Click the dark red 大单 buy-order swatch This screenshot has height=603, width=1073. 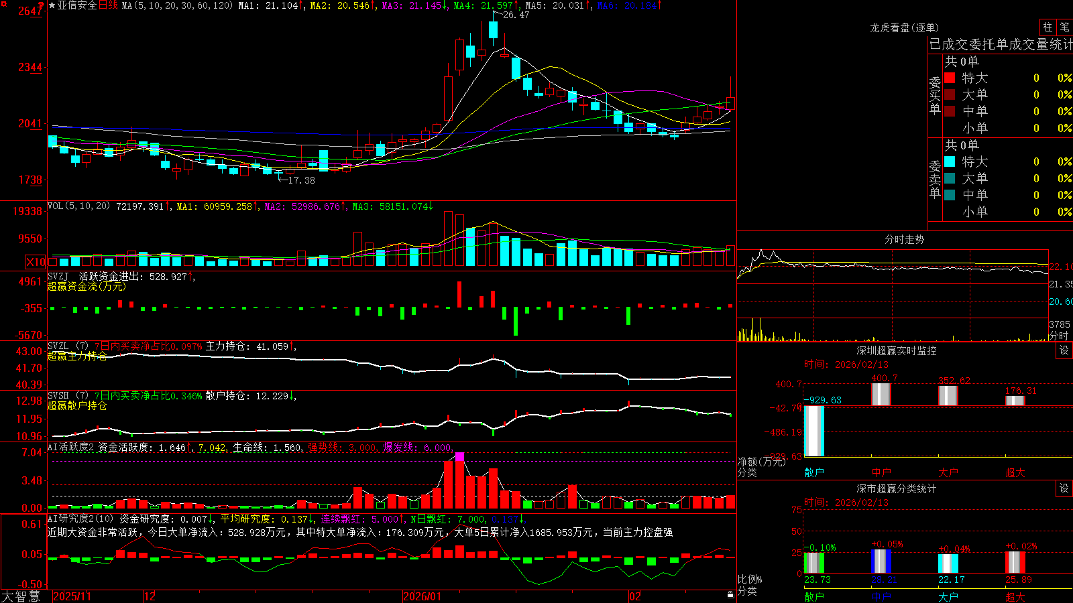[950, 94]
